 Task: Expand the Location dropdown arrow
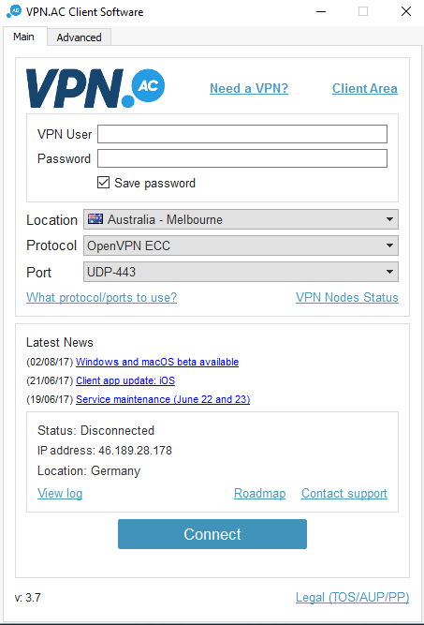coord(389,219)
